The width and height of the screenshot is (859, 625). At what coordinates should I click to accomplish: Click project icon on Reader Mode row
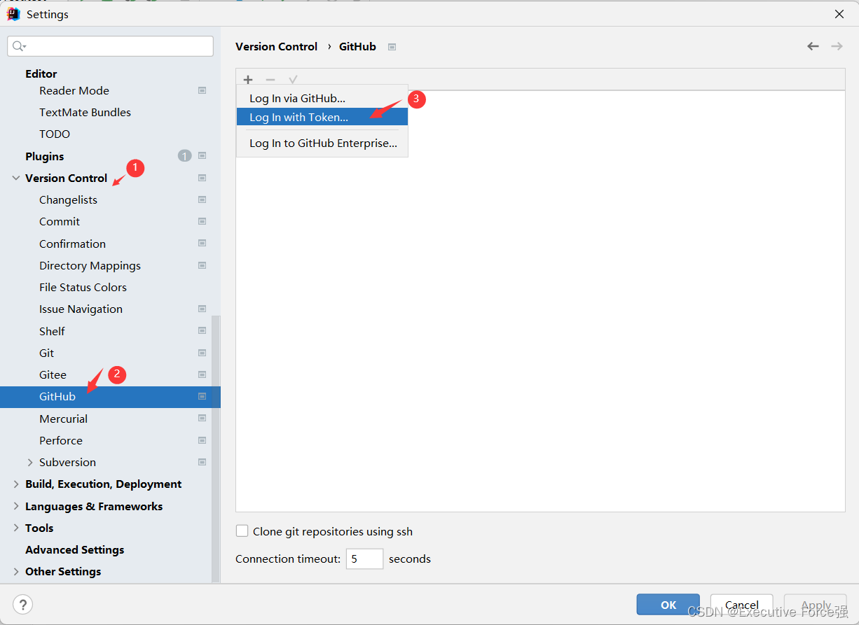point(202,90)
